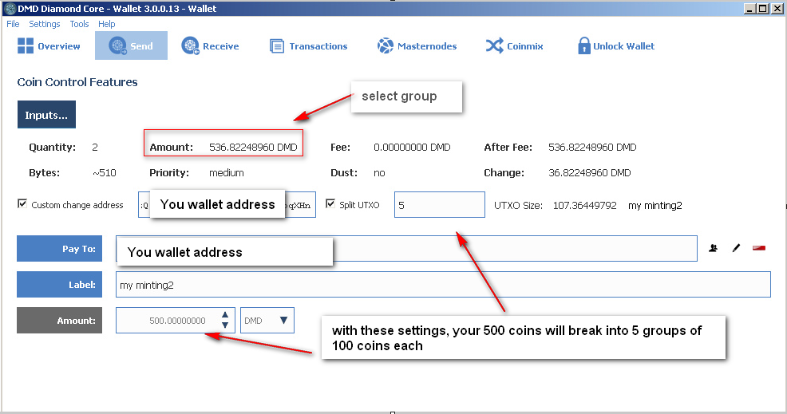This screenshot has width=787, height=414.
Task: Open the File menu
Action: pyautogui.click(x=13, y=24)
